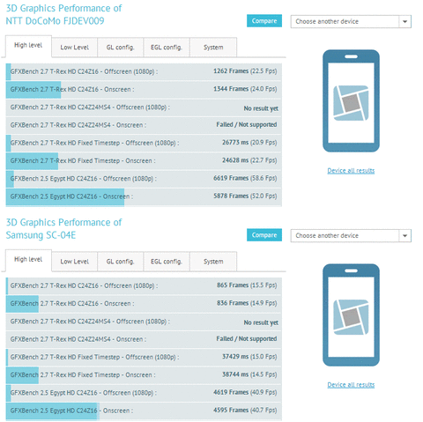Open 'Device all results' link under NTT DoCoMo phone
The width and height of the screenshot is (423, 422).
click(x=351, y=171)
